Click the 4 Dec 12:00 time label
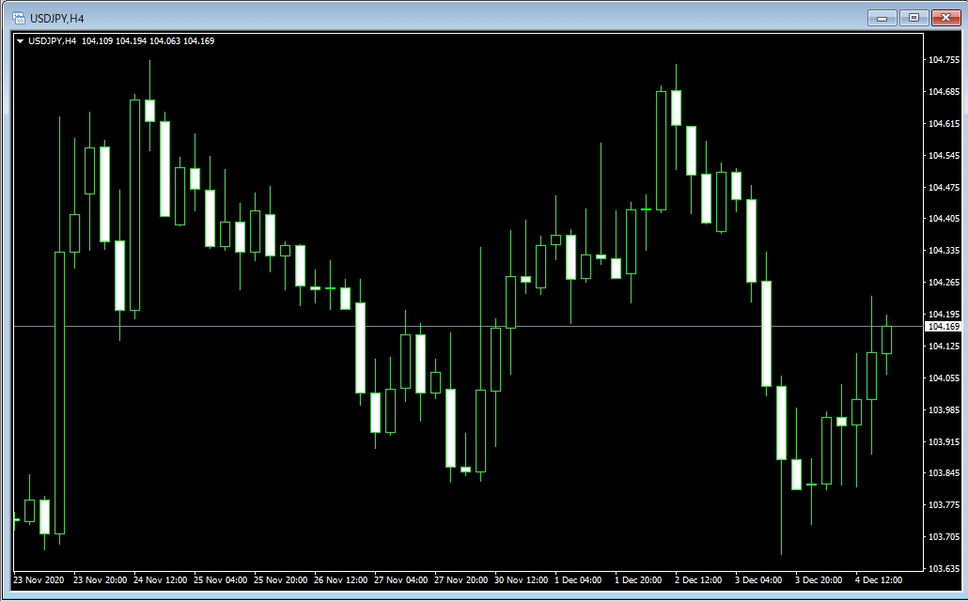The height and width of the screenshot is (601, 968). pyautogui.click(x=879, y=580)
